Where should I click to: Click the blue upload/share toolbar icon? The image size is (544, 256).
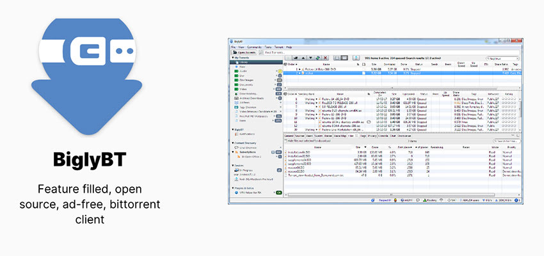(356, 58)
